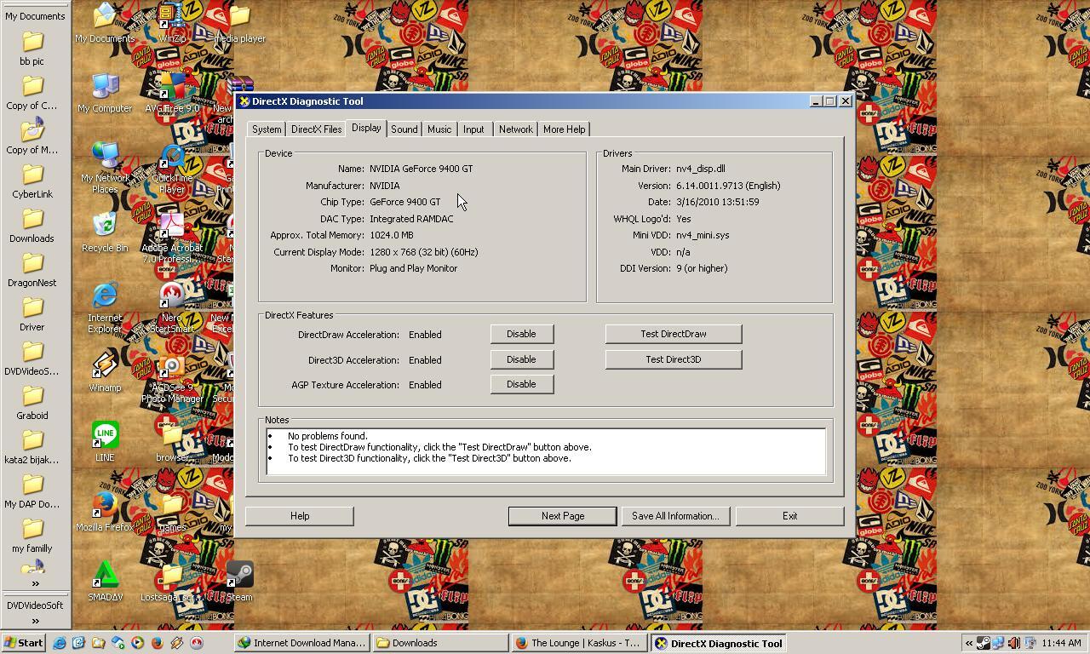Viewport: 1090px width, 654px height.
Task: Open the Winamp desktop shortcut
Action: pyautogui.click(x=105, y=372)
